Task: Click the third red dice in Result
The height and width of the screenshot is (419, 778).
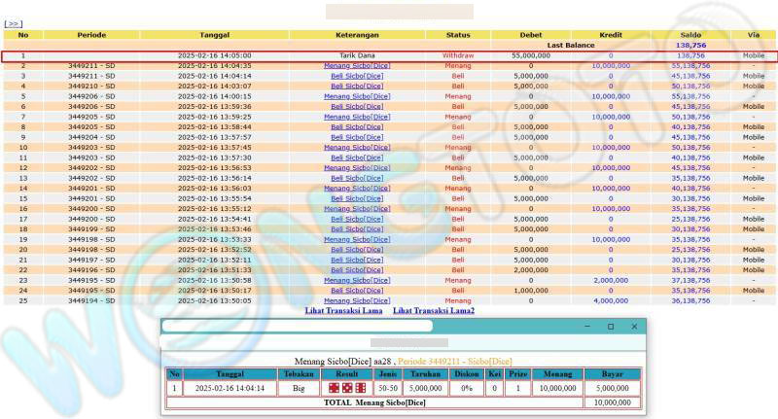Action: [361, 388]
